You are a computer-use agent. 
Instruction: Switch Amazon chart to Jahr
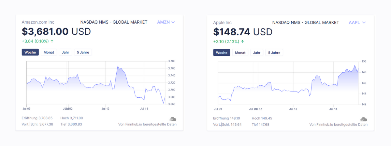(x=65, y=52)
